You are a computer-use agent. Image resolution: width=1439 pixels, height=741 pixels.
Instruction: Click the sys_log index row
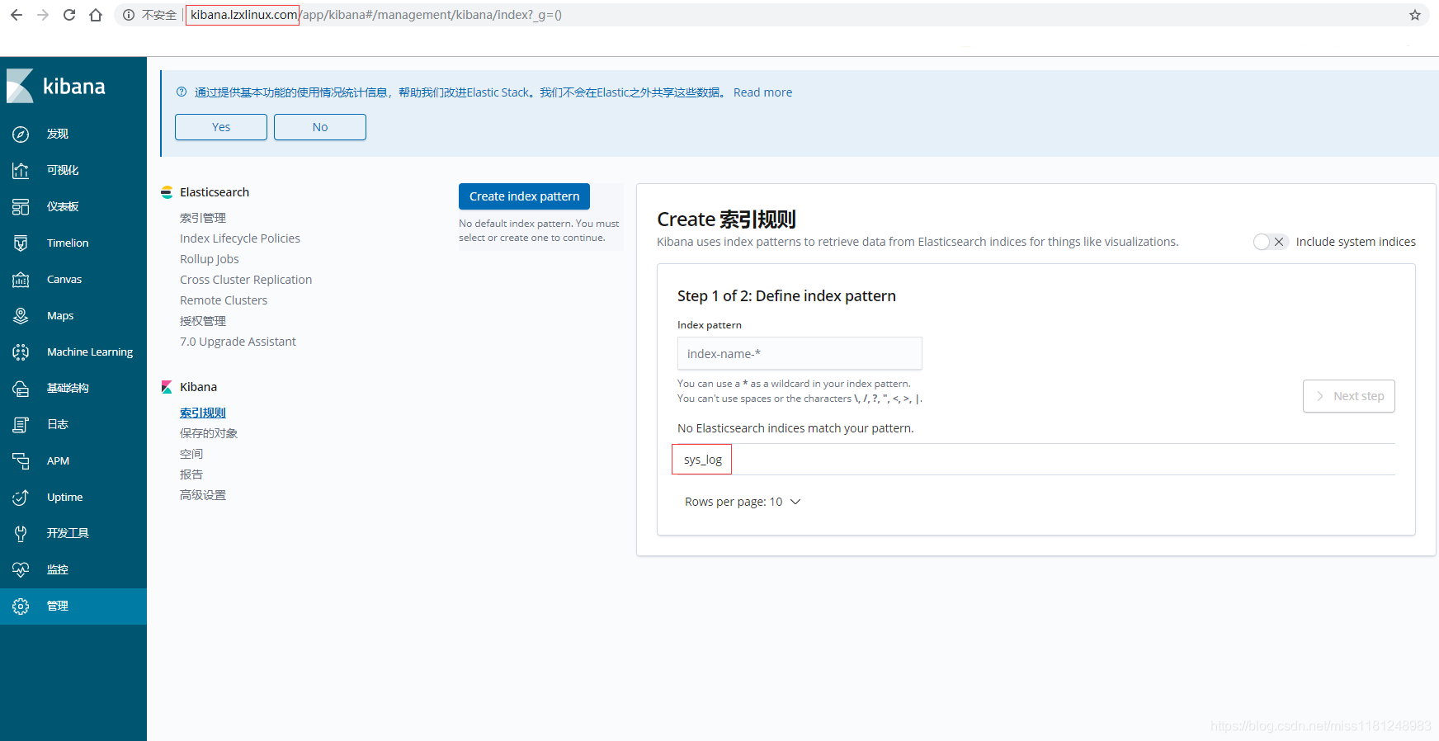[1036, 460]
